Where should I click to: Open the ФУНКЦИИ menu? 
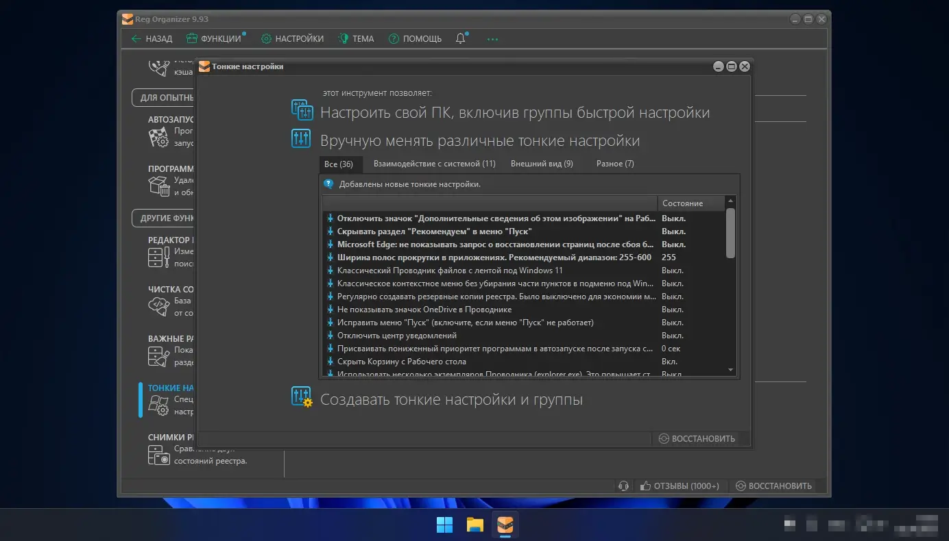tap(216, 39)
